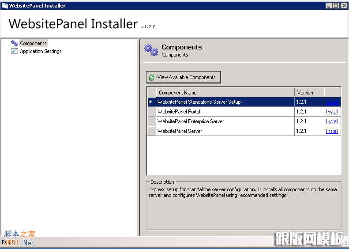Click the large gears icon in Components header

point(151,50)
